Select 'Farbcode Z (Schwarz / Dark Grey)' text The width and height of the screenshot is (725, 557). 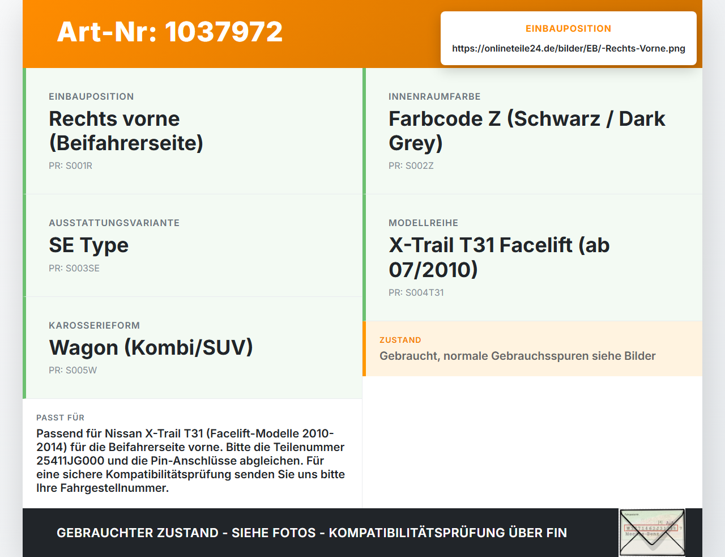527,131
